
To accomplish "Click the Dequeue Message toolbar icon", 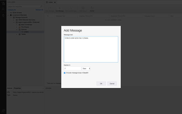I will tap(71, 9).
